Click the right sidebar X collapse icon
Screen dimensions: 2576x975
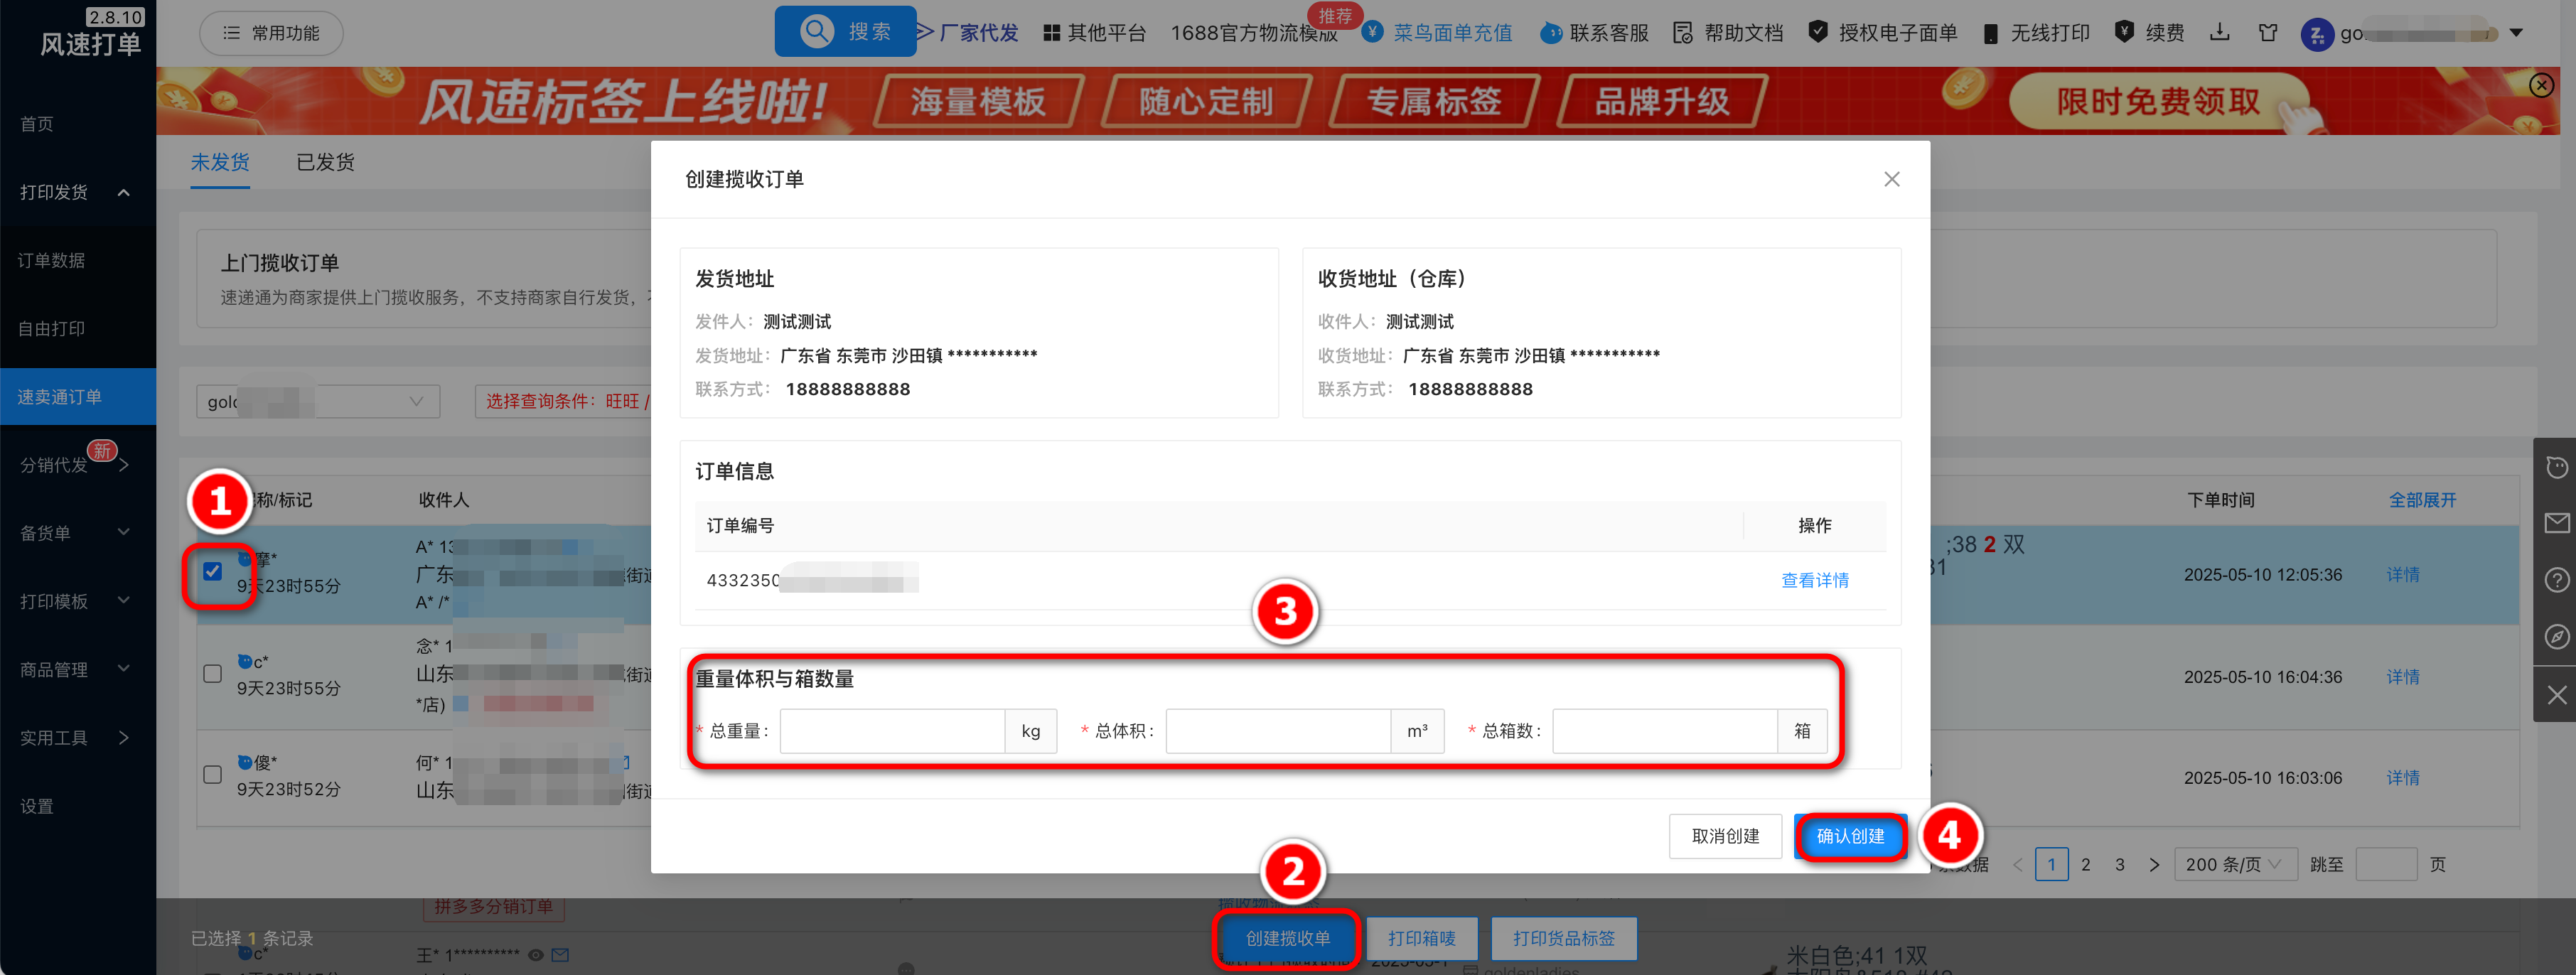[x=2556, y=694]
